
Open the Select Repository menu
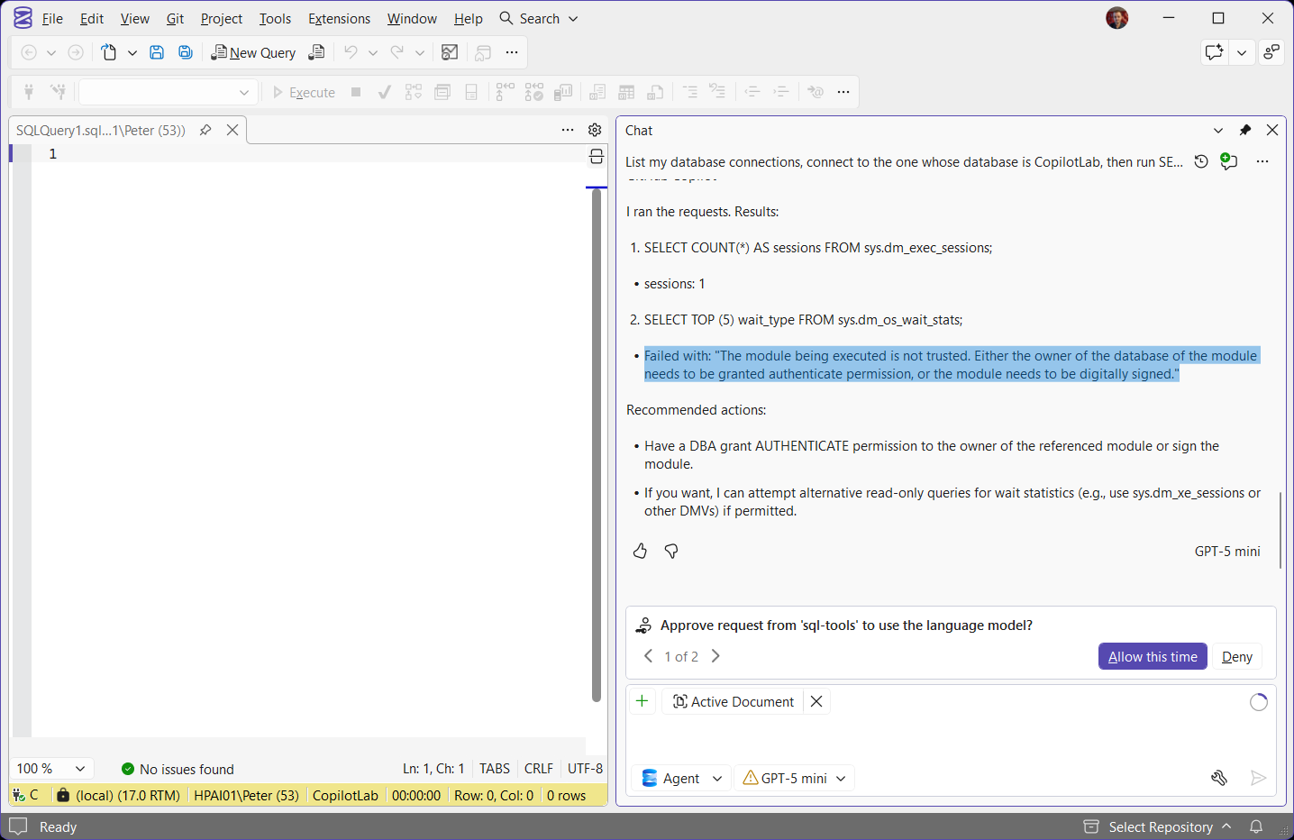pos(1159,826)
